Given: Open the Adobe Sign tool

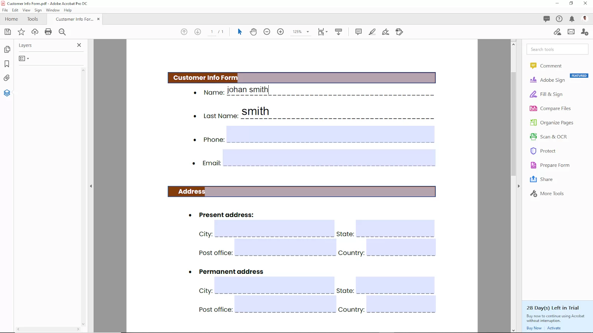Looking at the screenshot, I should pos(548,80).
